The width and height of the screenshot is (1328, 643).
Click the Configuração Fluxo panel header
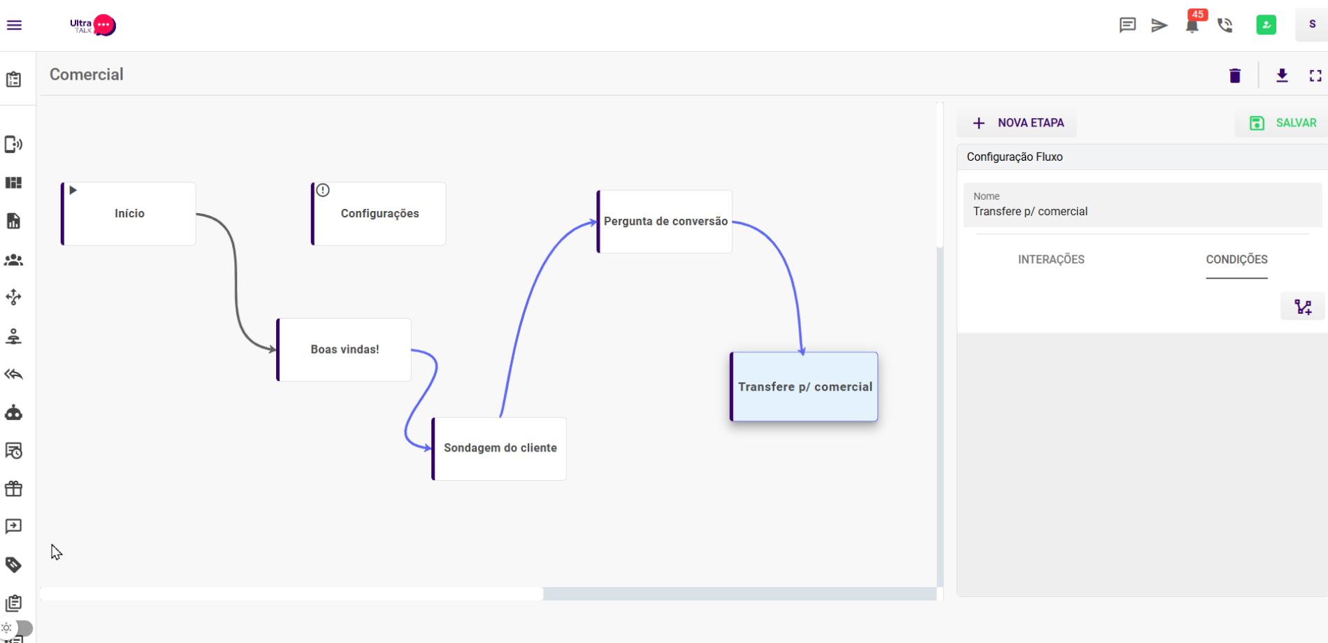pos(1142,157)
